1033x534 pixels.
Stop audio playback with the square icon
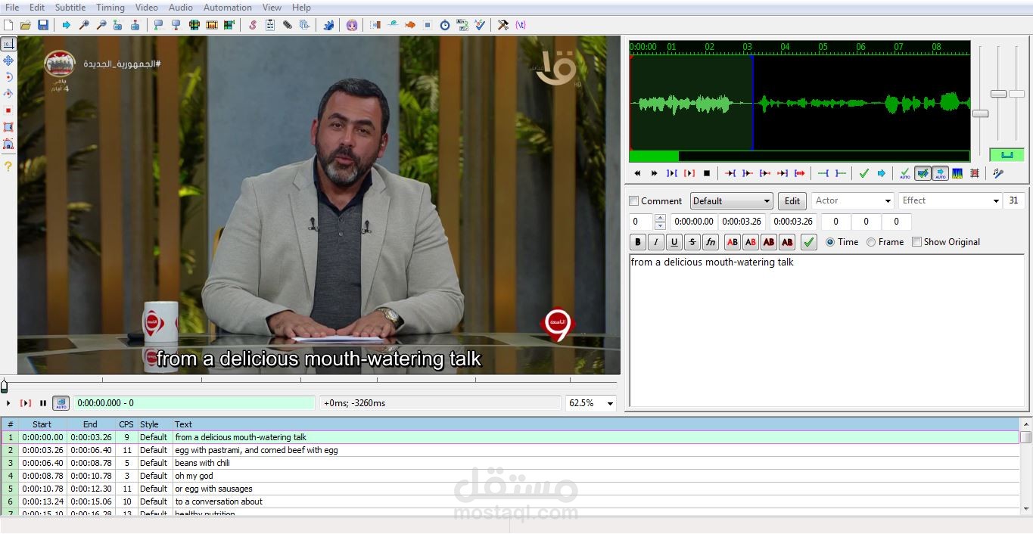pos(707,173)
